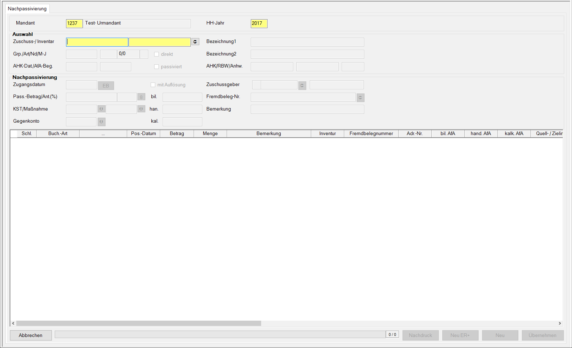Click lookup icon beside Gegenkonto field
The width and height of the screenshot is (572, 348).
[x=101, y=122]
